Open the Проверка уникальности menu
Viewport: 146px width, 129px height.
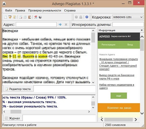pos(45,10)
